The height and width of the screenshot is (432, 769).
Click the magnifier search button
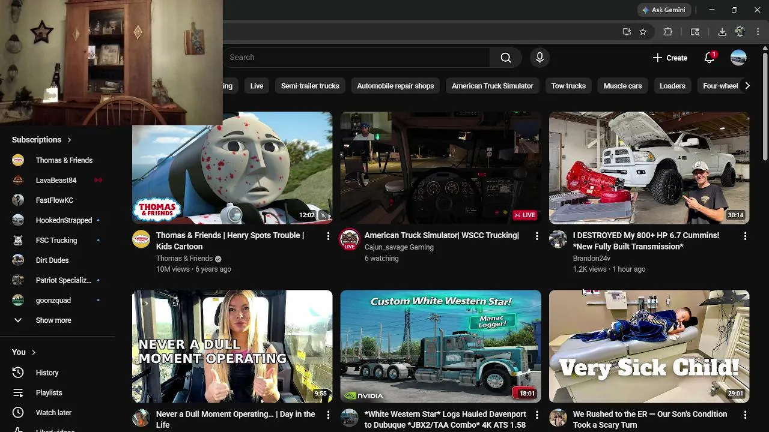click(506, 58)
